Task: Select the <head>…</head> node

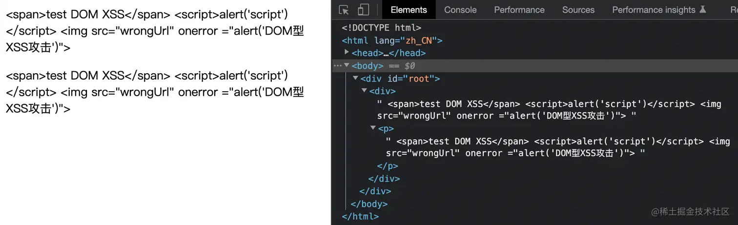Action: pos(389,53)
